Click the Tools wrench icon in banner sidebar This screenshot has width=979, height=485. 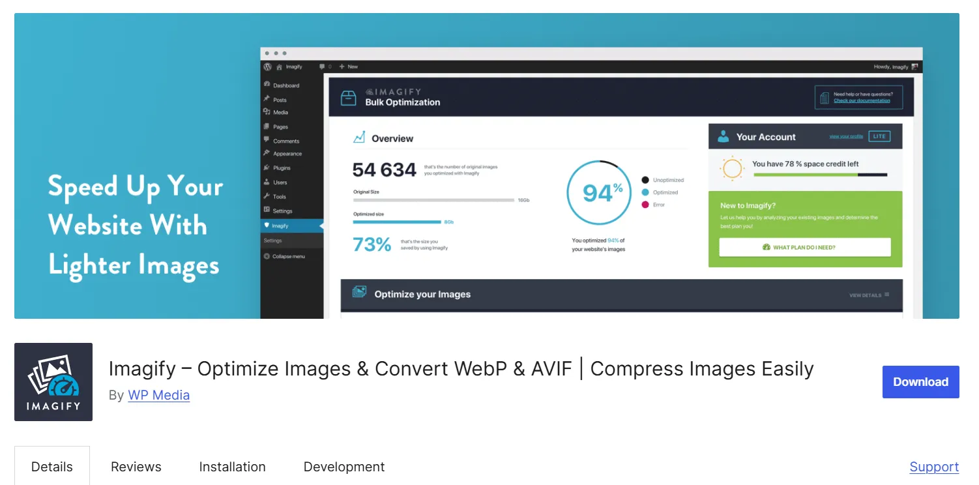(267, 196)
